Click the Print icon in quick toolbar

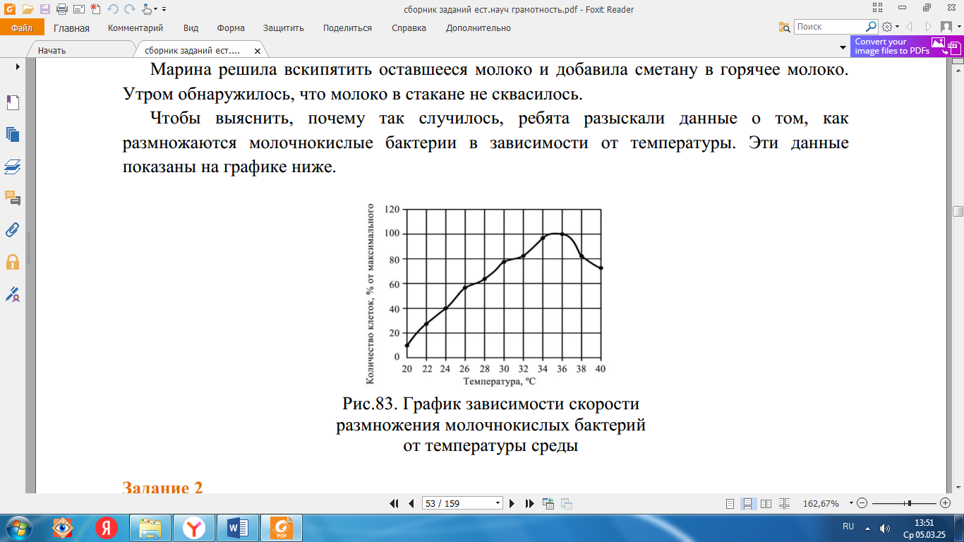pos(61,9)
